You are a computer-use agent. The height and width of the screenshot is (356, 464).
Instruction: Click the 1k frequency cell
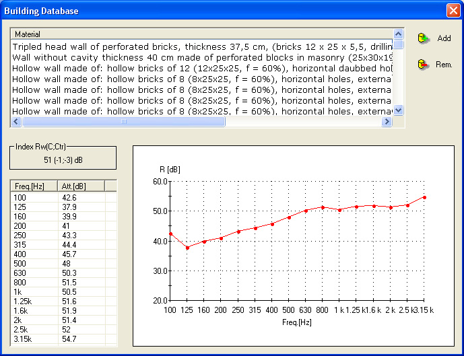(x=34, y=292)
